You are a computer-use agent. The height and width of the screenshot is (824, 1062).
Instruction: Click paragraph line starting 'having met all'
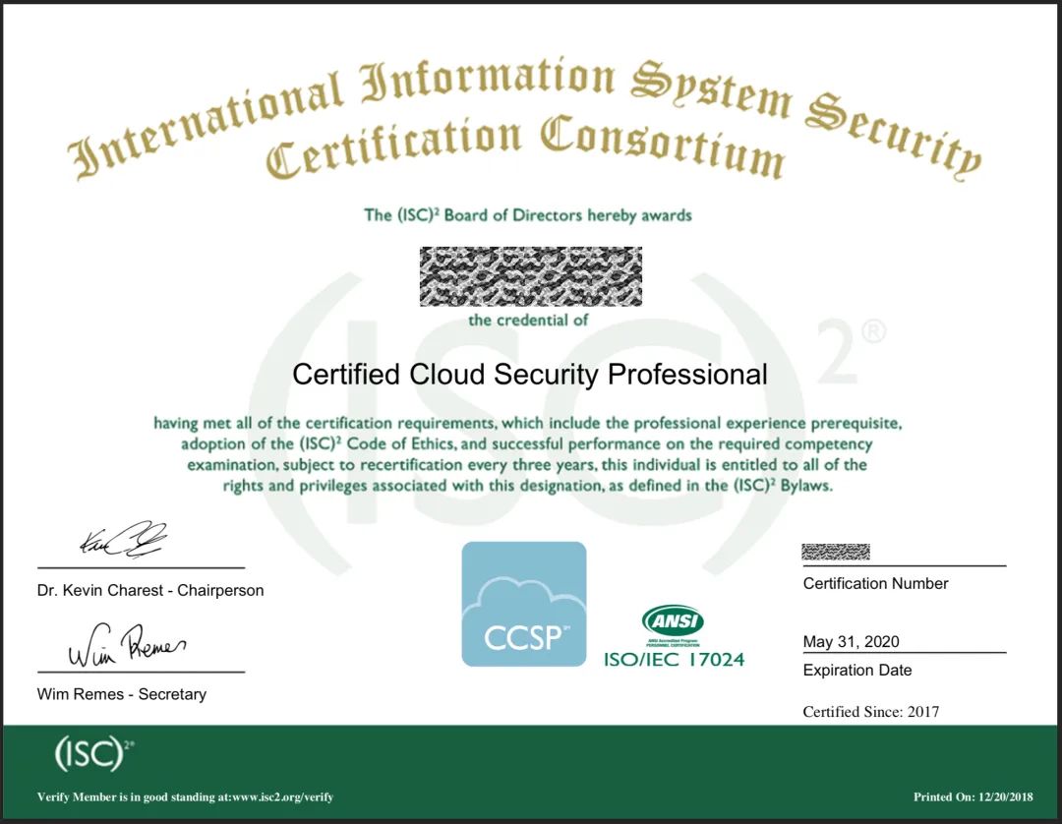(x=528, y=423)
